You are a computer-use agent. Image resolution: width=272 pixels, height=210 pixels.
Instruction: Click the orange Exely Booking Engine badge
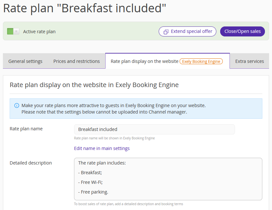(x=201, y=61)
